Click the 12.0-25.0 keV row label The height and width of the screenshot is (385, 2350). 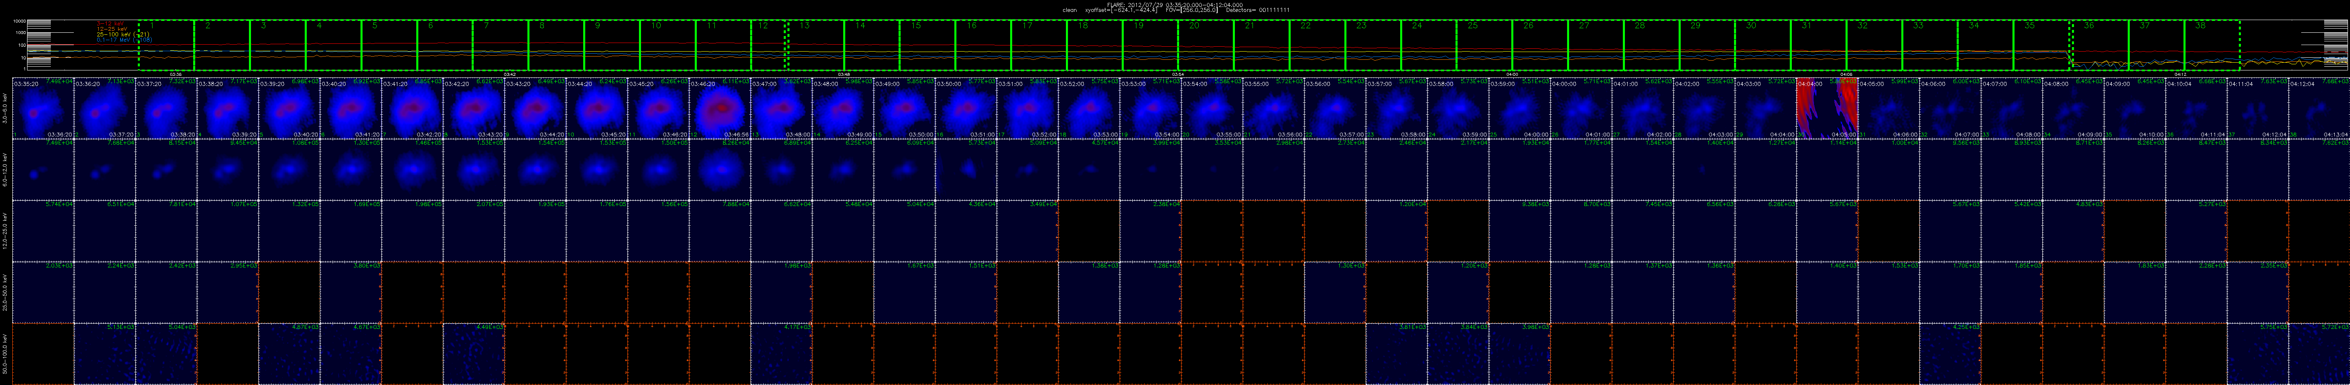coord(5,230)
